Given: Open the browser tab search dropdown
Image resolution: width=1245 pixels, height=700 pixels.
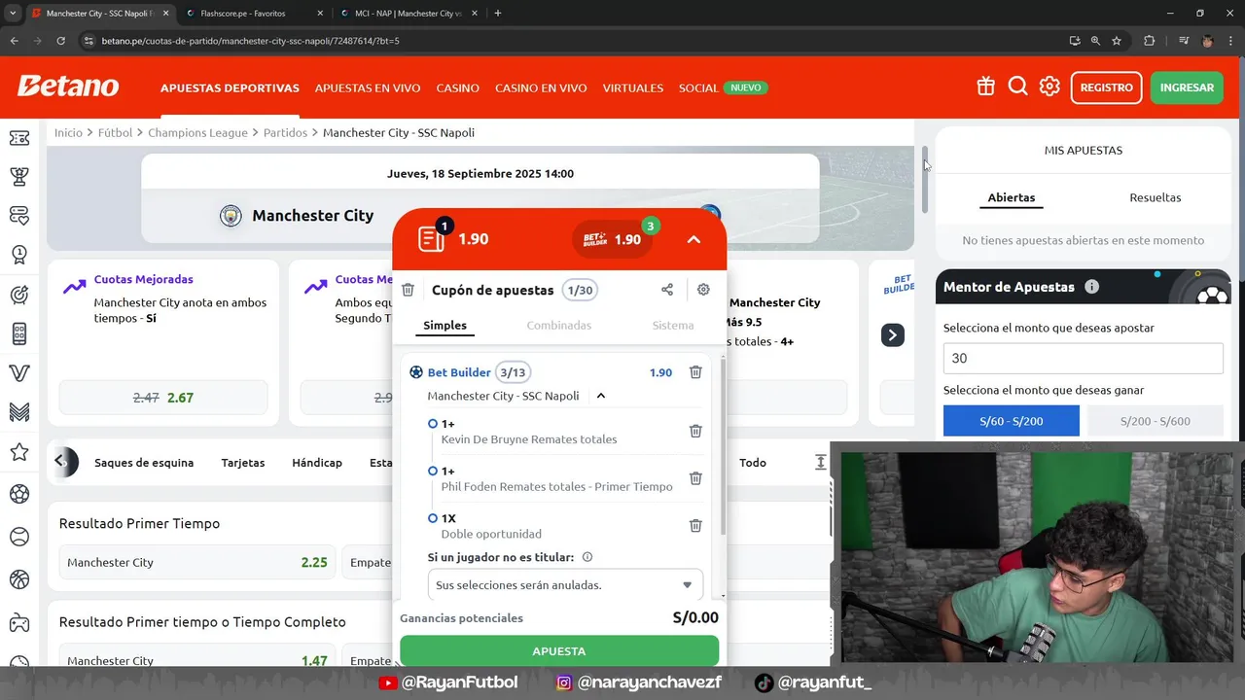Looking at the screenshot, I should click(13, 14).
